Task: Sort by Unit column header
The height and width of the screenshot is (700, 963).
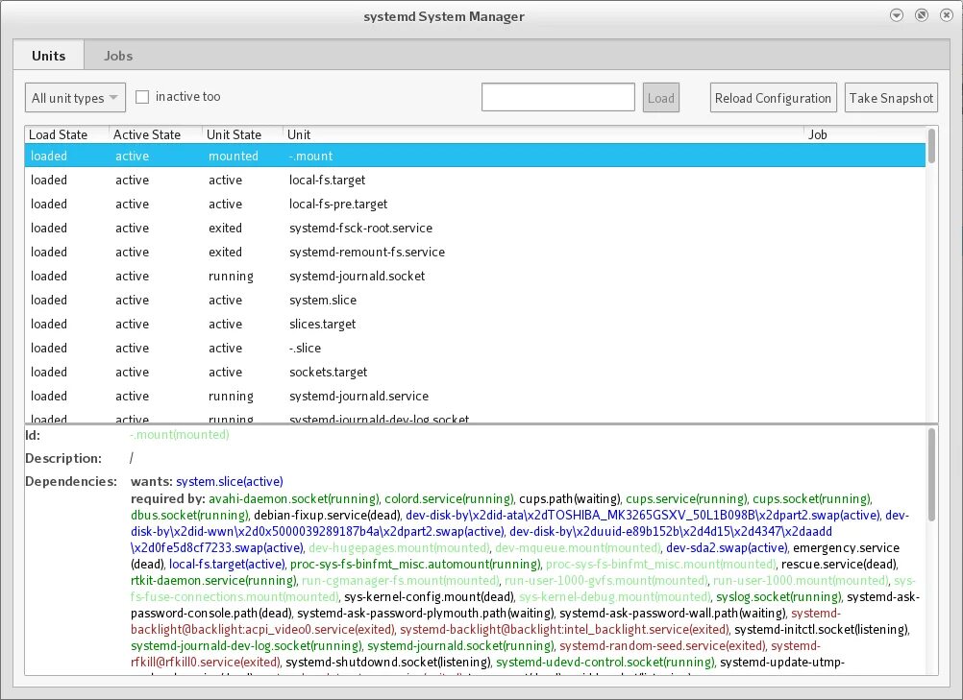Action: pyautogui.click(x=544, y=134)
